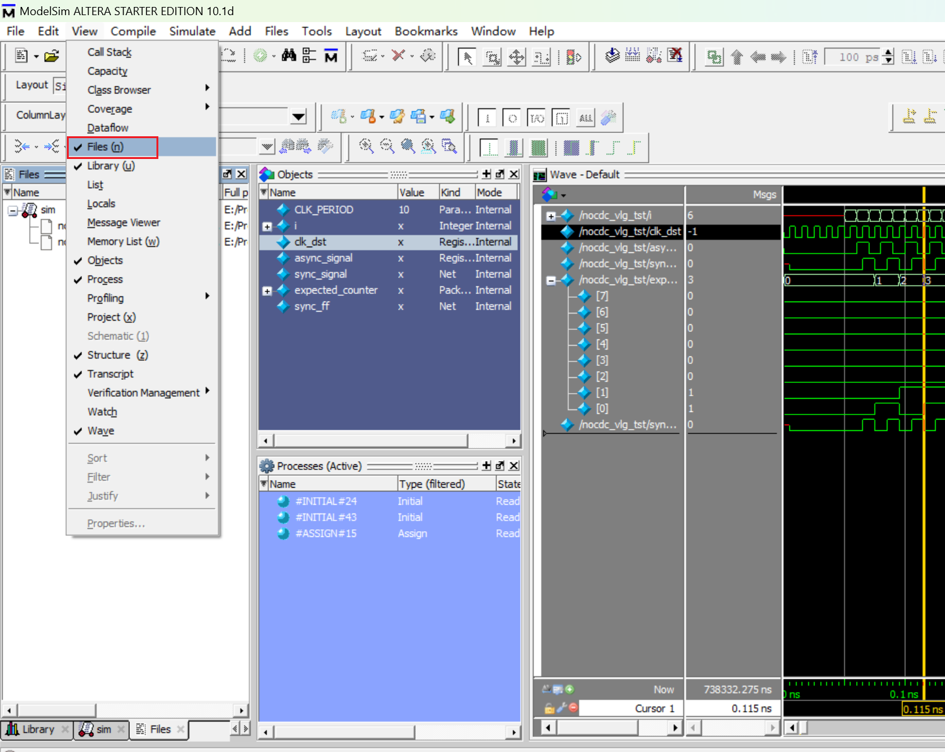Click the red X delete icon
The image size is (945, 752).
(x=398, y=56)
